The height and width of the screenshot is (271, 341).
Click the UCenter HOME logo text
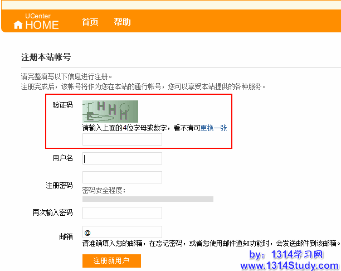42,25
